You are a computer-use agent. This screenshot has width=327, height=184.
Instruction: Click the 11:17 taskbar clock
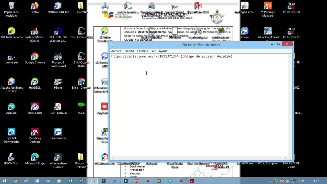click(316, 181)
